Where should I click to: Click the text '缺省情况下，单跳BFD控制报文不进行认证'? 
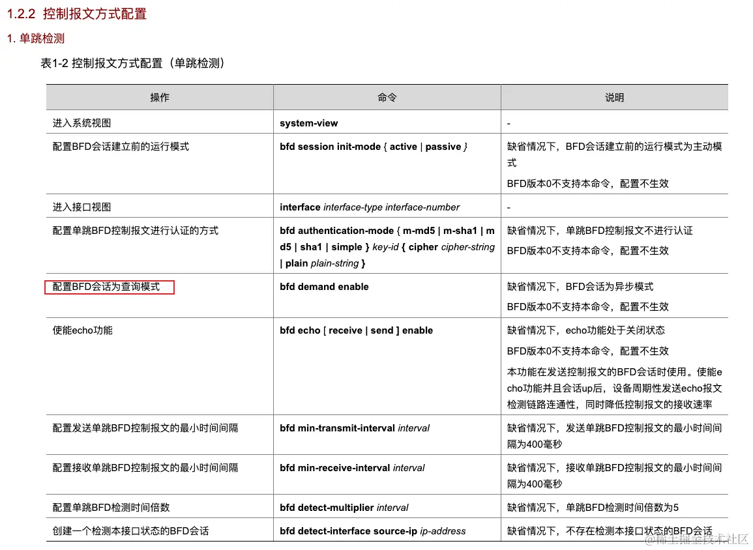pos(600,231)
